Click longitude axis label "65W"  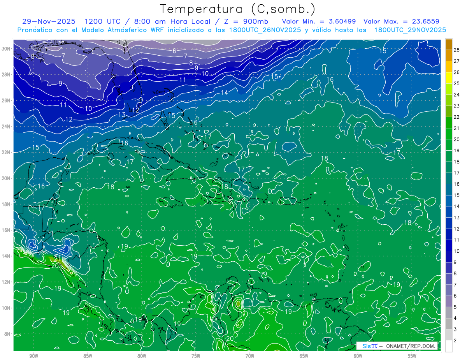click(304, 356)
